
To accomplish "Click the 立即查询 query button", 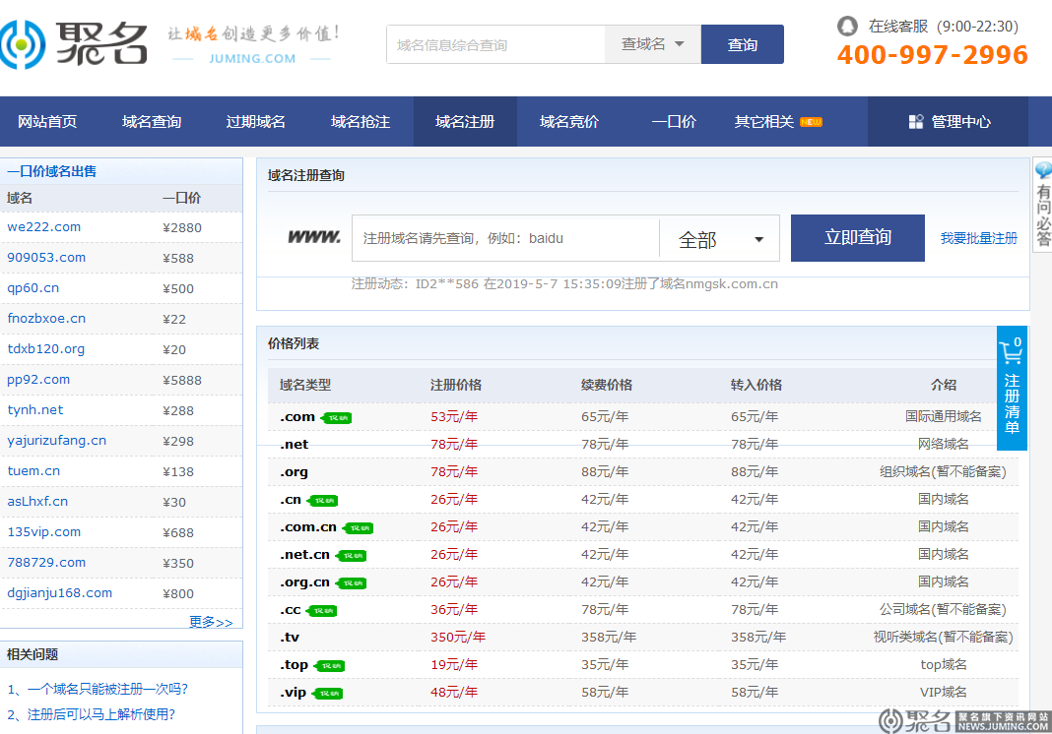I will 857,238.
